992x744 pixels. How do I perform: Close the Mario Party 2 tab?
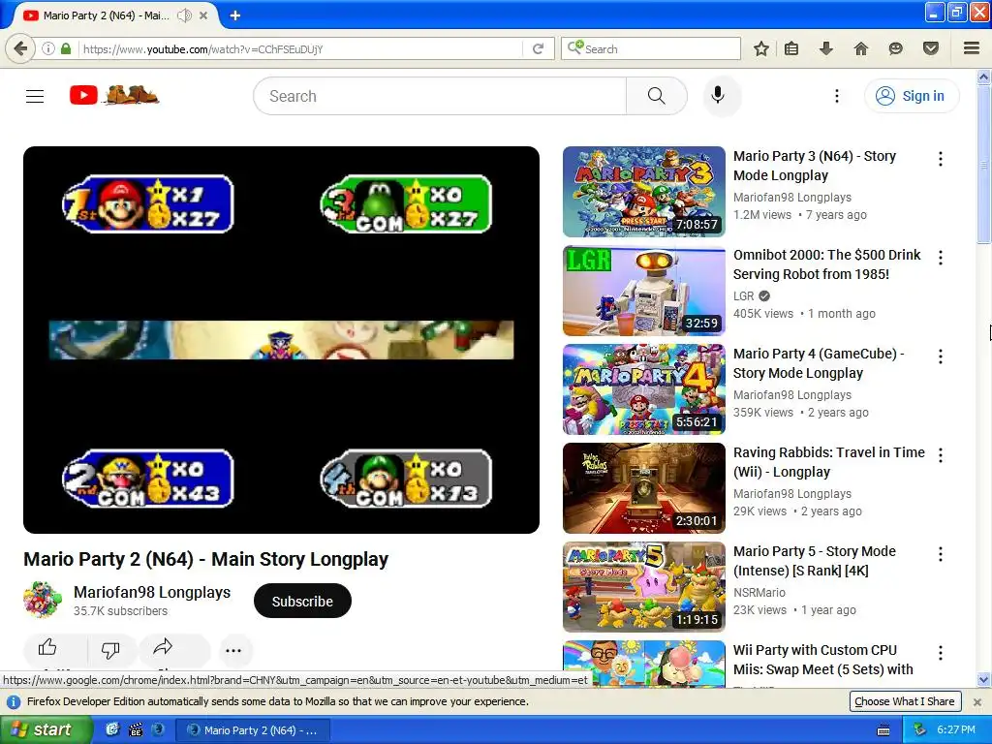pyautogui.click(x=203, y=15)
